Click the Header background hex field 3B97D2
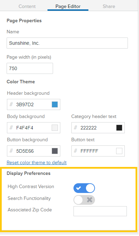Screen dimensions: 139x236 pyautogui.click(x=34, y=104)
